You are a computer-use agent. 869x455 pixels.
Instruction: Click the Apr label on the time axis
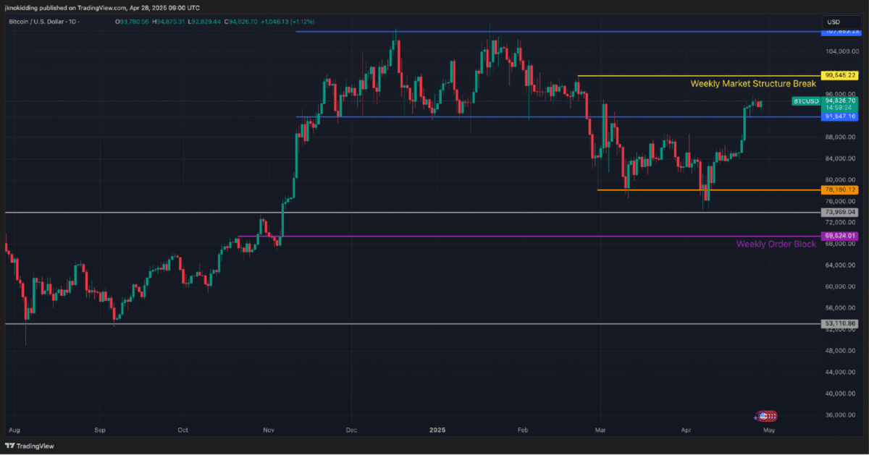pos(685,430)
